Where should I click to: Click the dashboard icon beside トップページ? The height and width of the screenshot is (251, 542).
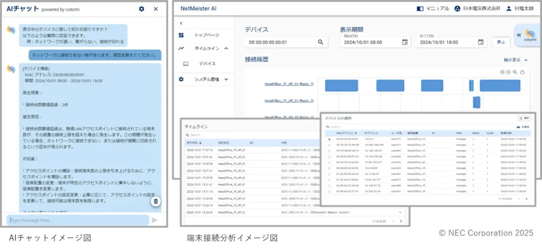[181, 35]
